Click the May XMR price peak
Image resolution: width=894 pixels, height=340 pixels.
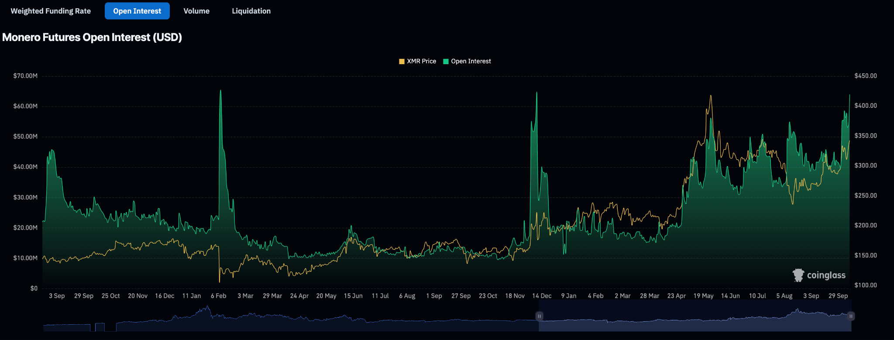pyautogui.click(x=711, y=96)
